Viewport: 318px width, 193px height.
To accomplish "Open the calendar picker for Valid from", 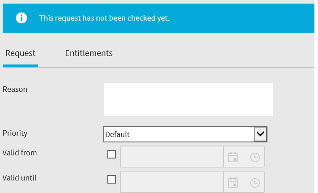I will [x=233, y=157].
